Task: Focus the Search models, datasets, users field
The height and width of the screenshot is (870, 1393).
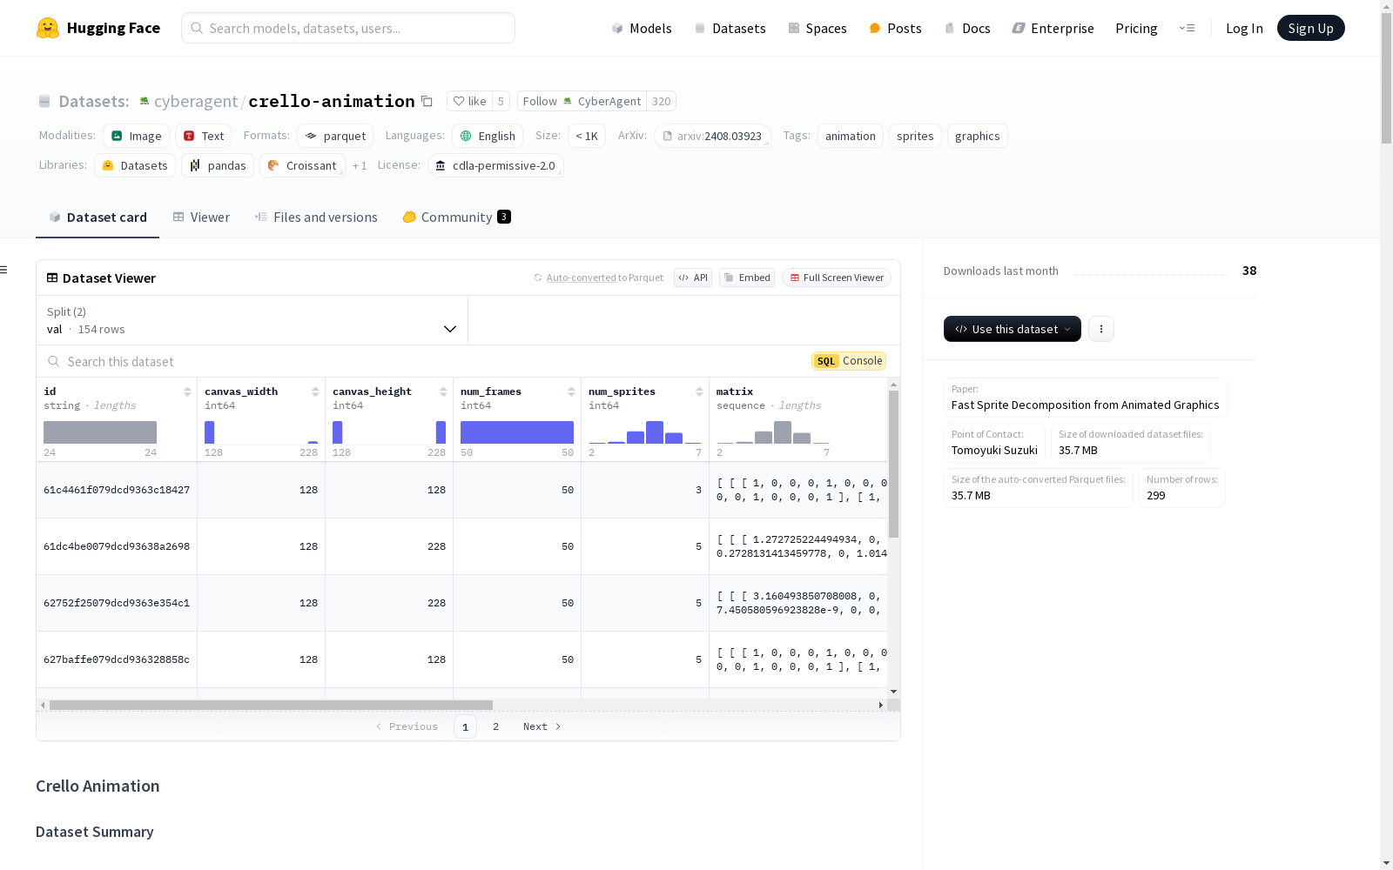Action: 348,28
